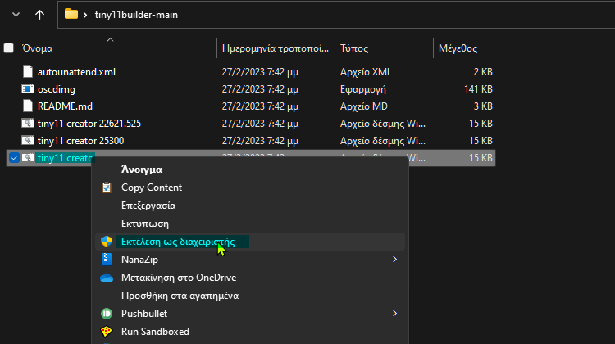Click the folder icon in address bar
This screenshot has height=344, width=615.
(x=71, y=14)
